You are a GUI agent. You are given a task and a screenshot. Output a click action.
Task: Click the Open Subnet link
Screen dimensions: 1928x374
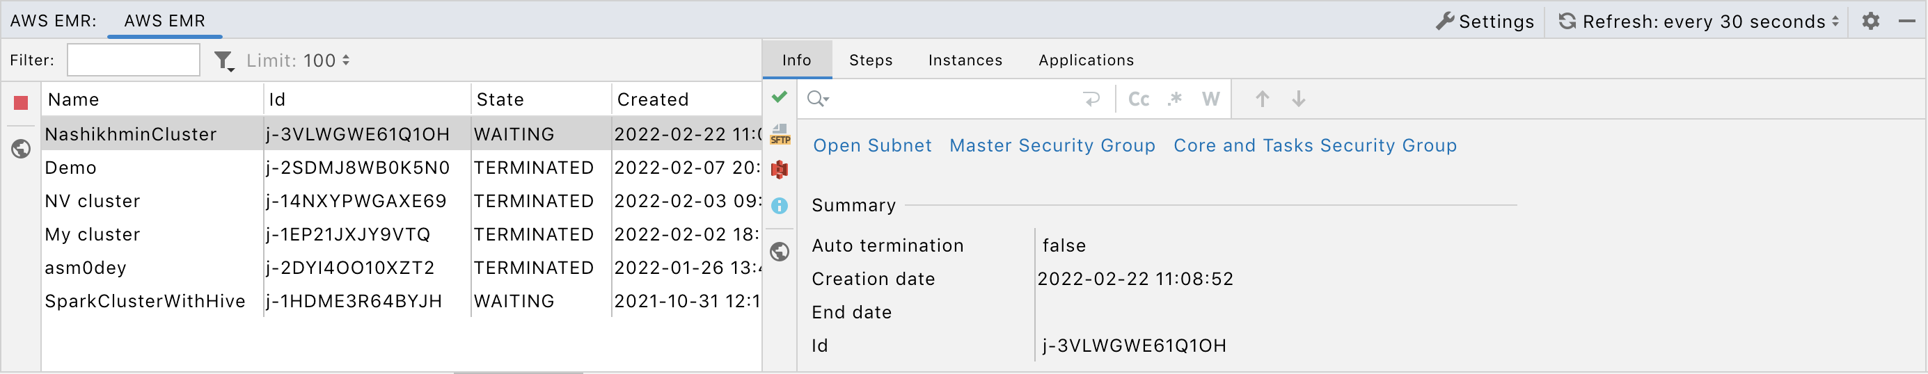tap(872, 145)
